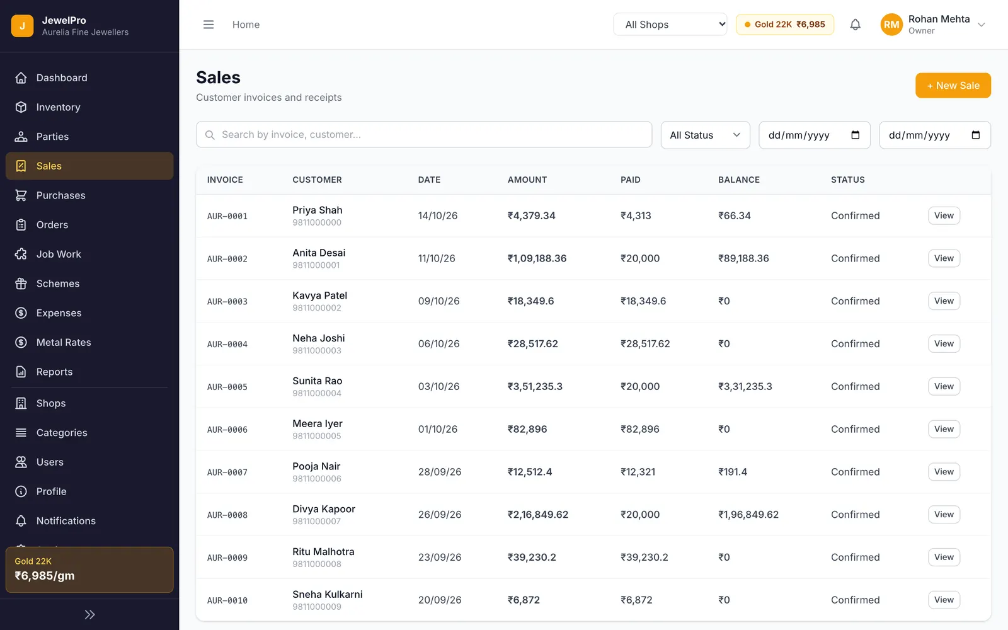Click the Gold 22K ₹6,985 rate badge
The width and height of the screenshot is (1008, 630).
(784, 25)
